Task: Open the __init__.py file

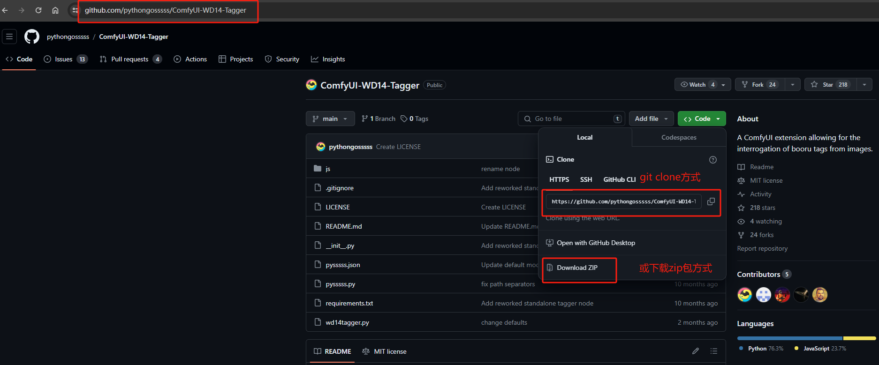Action: point(340,246)
